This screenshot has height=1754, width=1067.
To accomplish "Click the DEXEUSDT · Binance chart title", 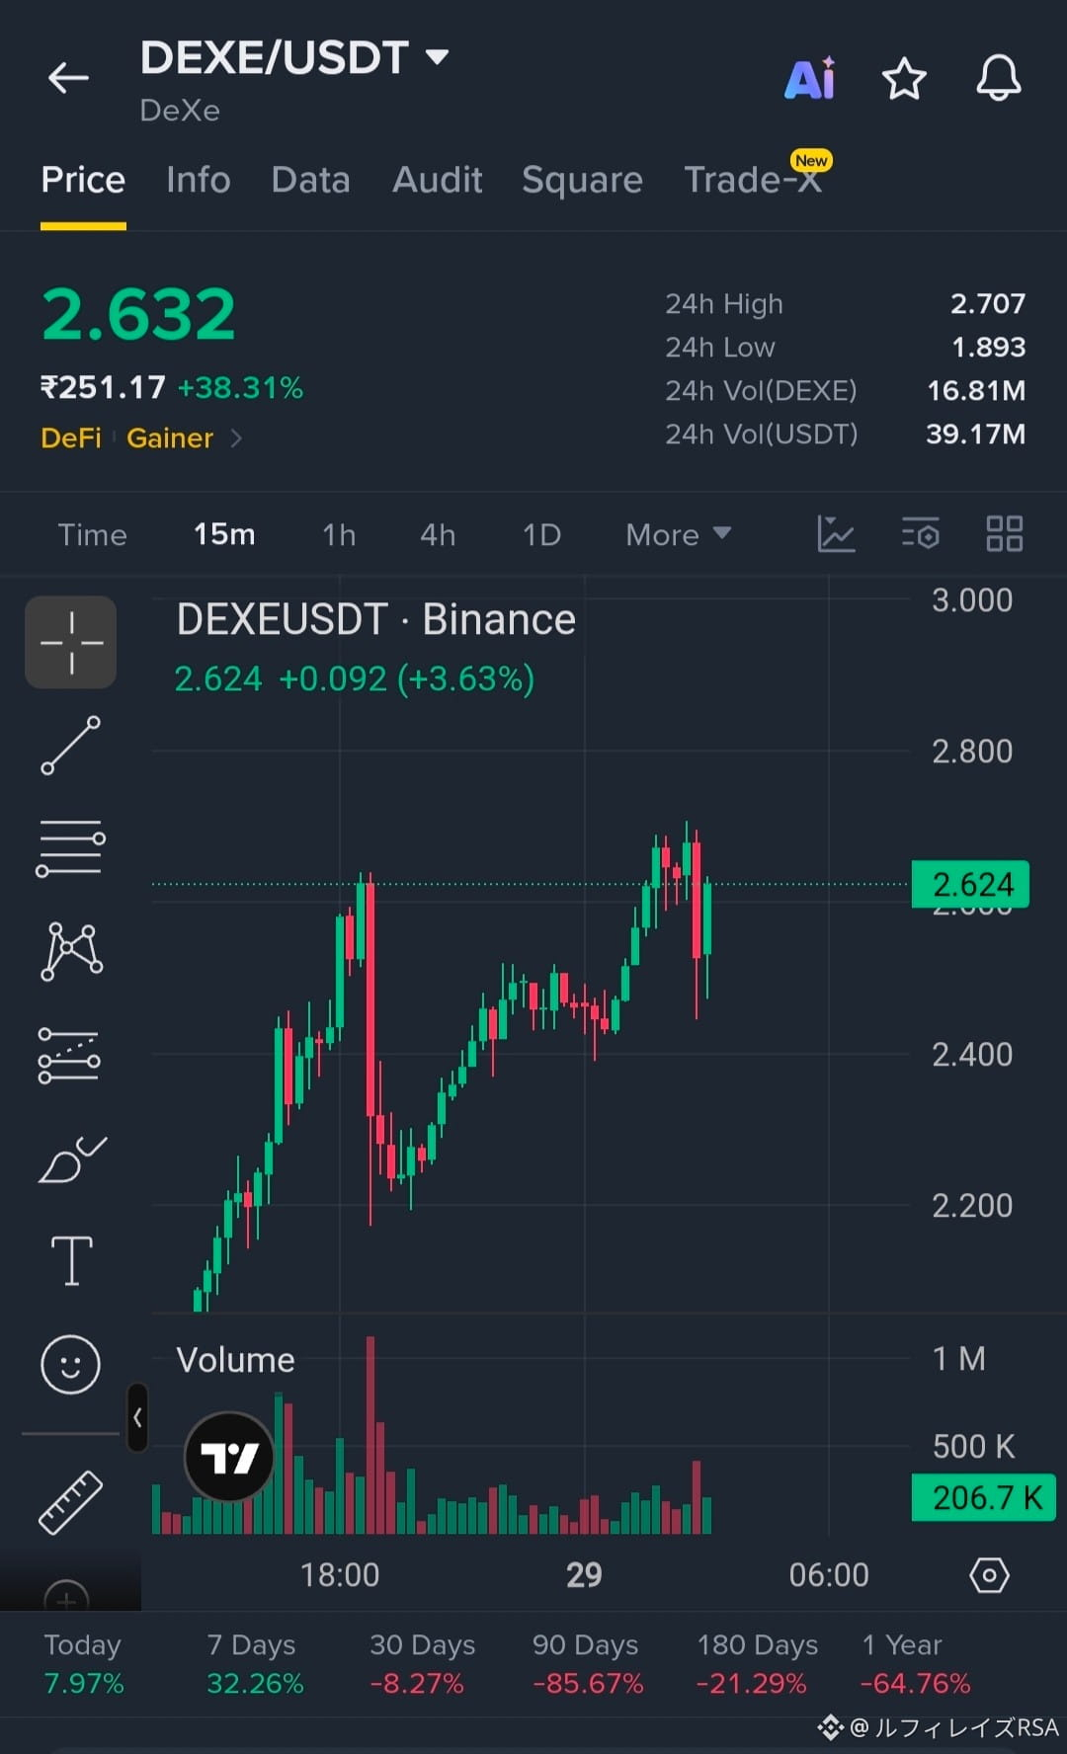I will pos(375,620).
